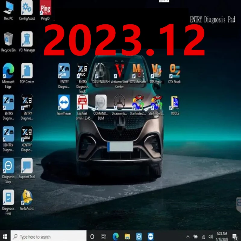Open Task View on the taskbar
Image resolution: width=241 pixels, height=241 pixels.
coord(104,236)
